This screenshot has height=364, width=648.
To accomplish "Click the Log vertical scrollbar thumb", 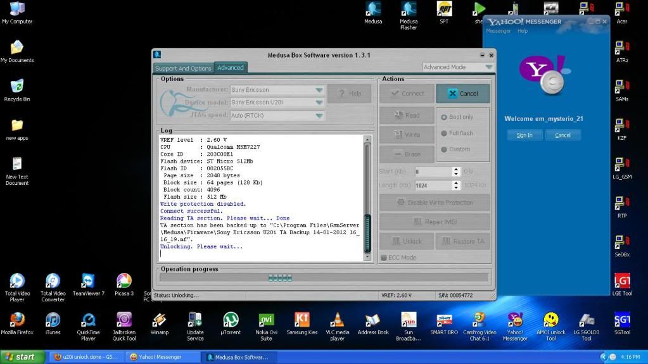I will click(367, 234).
